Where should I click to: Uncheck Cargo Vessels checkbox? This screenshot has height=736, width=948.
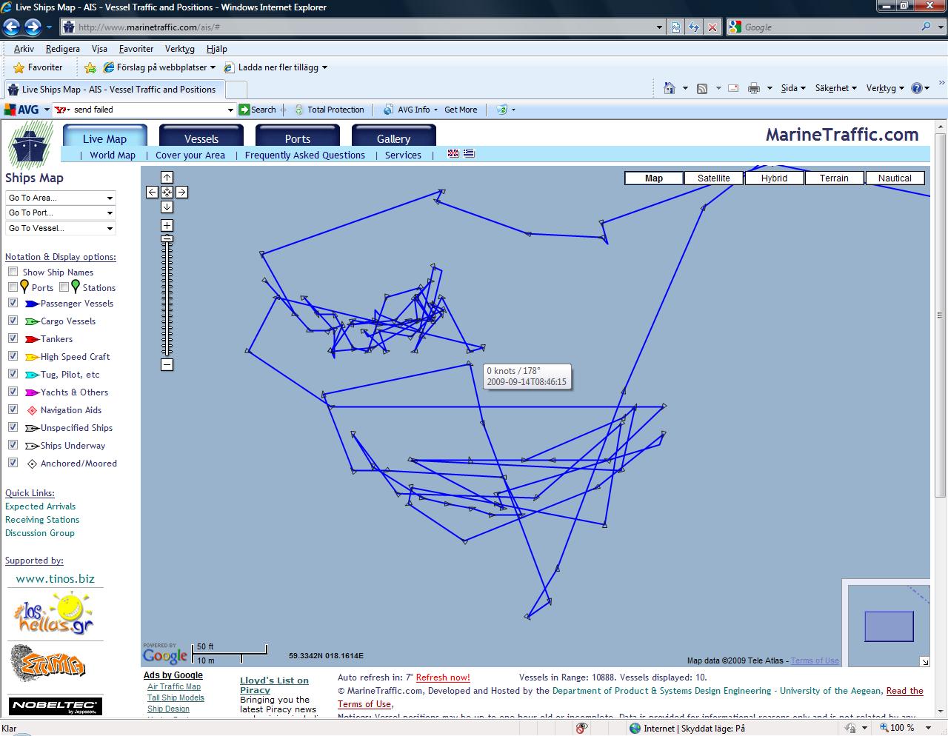tap(13, 321)
